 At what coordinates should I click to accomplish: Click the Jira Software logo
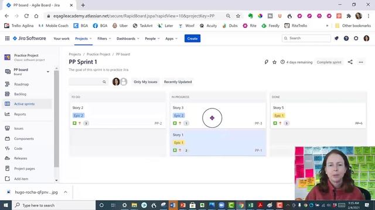29,38
